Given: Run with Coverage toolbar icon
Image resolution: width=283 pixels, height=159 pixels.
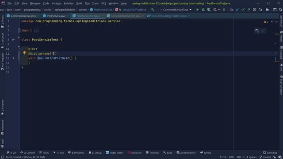Looking at the screenshot, I should click(209, 10).
